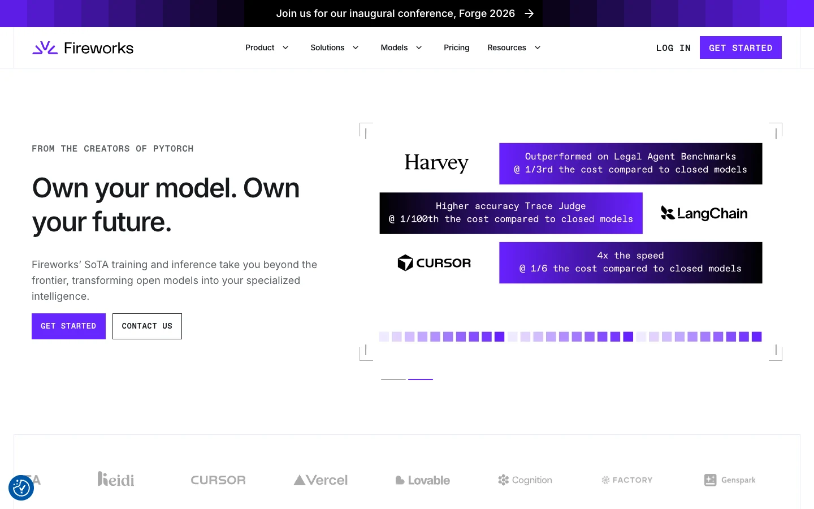Click the Harvey logo in hero
Screen dimensions: 814x509
[436, 163]
